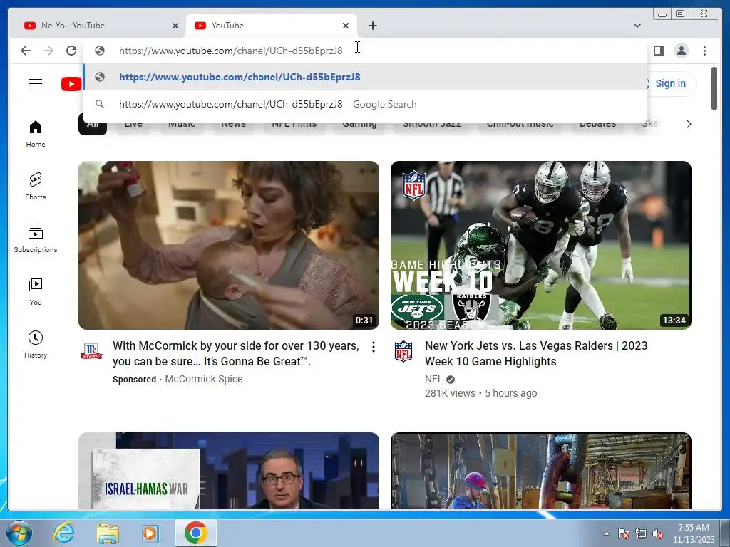Image resolution: width=730 pixels, height=547 pixels.
Task: Click the address bar URL field
Action: tap(364, 51)
